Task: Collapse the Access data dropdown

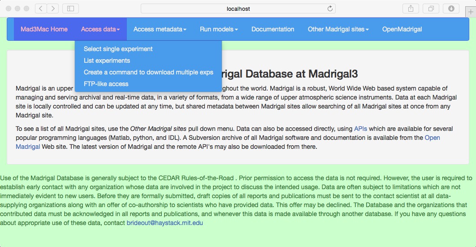Action: pos(100,29)
